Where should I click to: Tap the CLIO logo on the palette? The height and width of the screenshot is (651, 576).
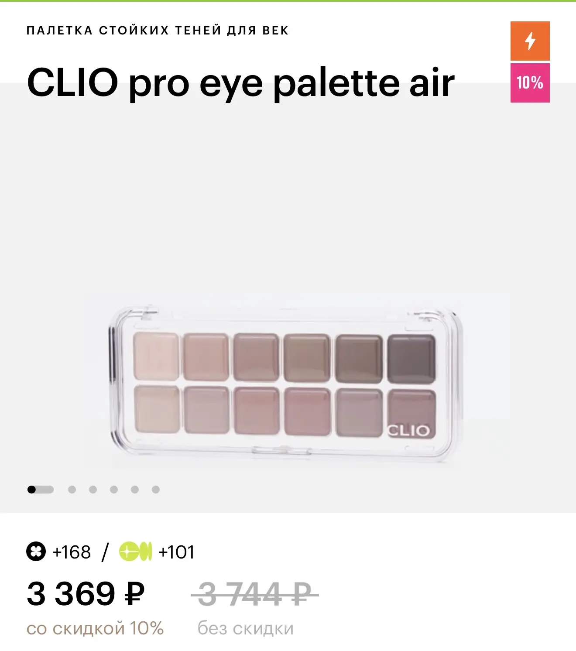click(408, 431)
